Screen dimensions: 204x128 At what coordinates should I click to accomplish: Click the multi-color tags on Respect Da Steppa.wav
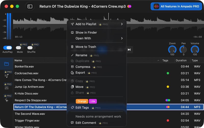coord(168,100)
